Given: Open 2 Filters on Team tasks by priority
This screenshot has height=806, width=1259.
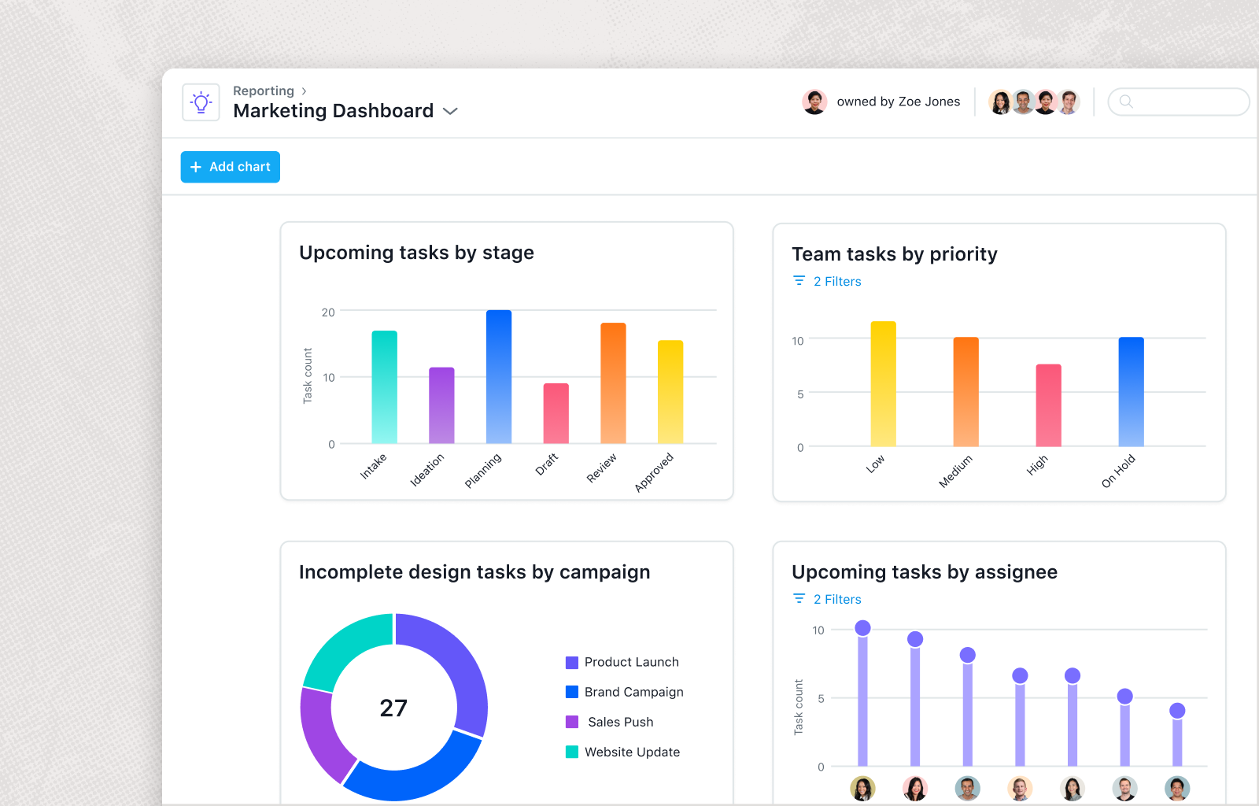Looking at the screenshot, I should click(x=837, y=280).
